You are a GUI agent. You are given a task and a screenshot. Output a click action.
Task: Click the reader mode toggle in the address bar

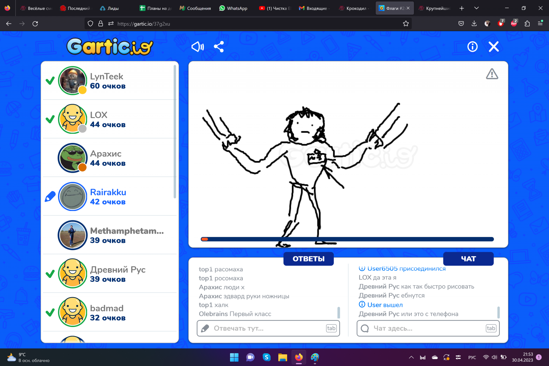coord(111,24)
